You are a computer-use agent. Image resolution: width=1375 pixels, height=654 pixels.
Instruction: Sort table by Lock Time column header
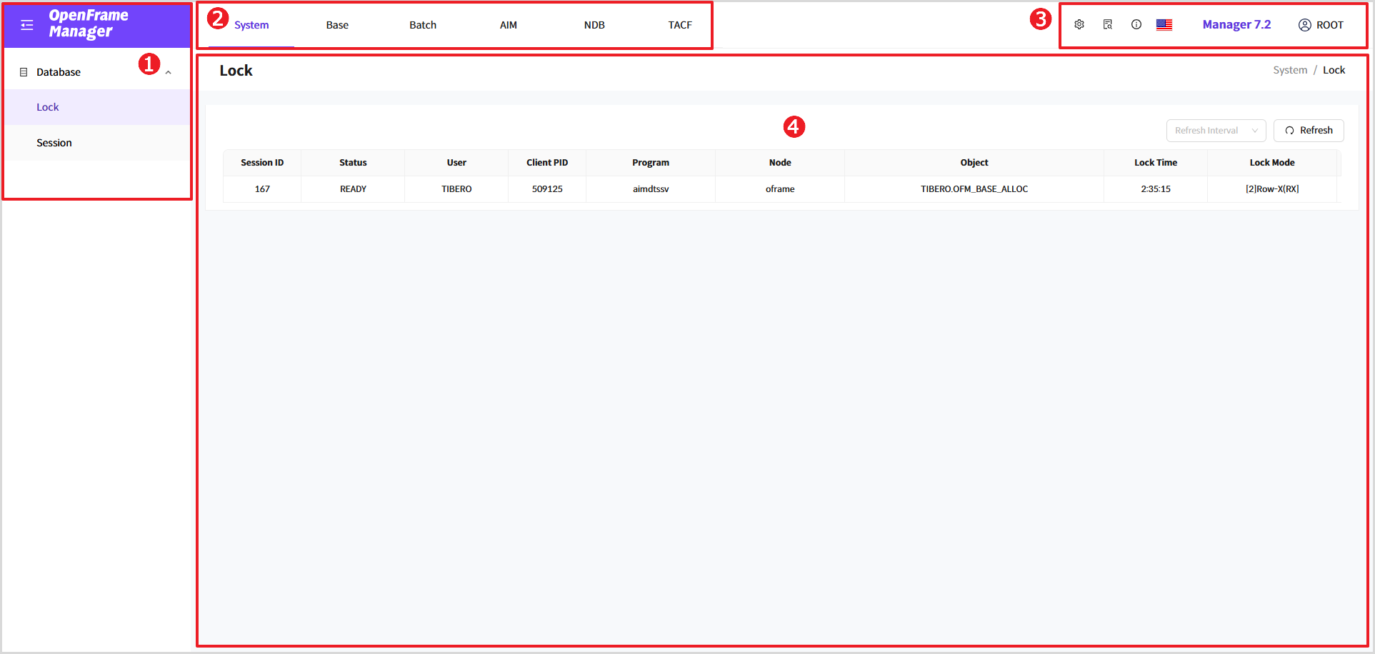click(x=1155, y=163)
